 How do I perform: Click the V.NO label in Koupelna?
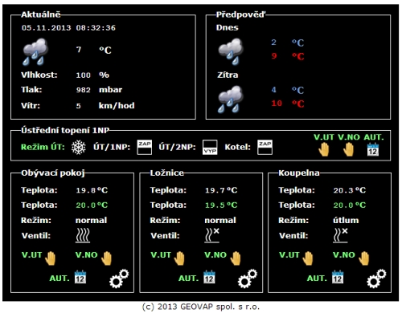pyautogui.click(x=344, y=255)
